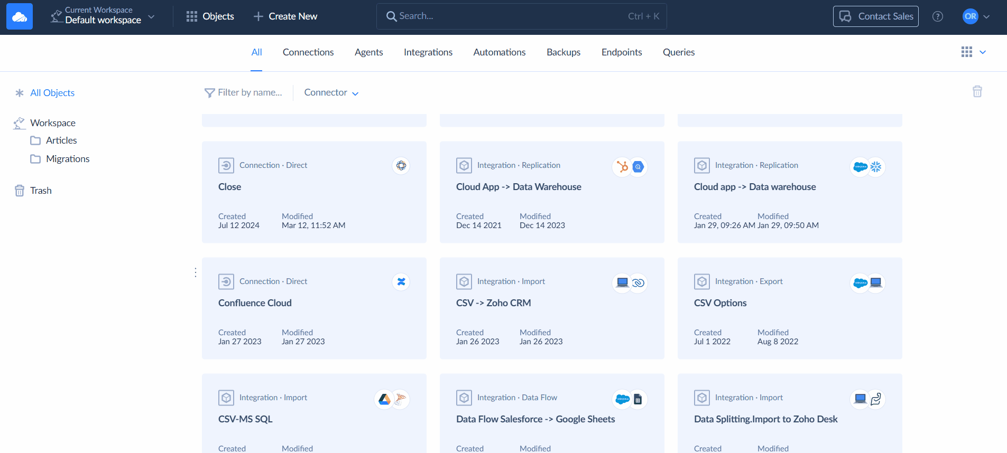Switch to the Backups tab
1007x453 pixels.
point(563,52)
